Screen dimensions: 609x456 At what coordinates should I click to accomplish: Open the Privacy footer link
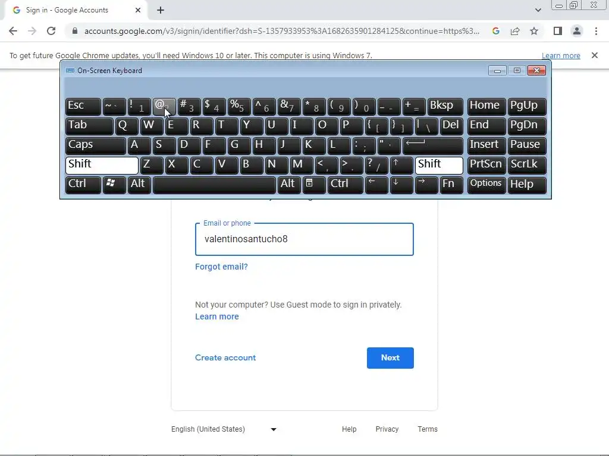(x=387, y=429)
